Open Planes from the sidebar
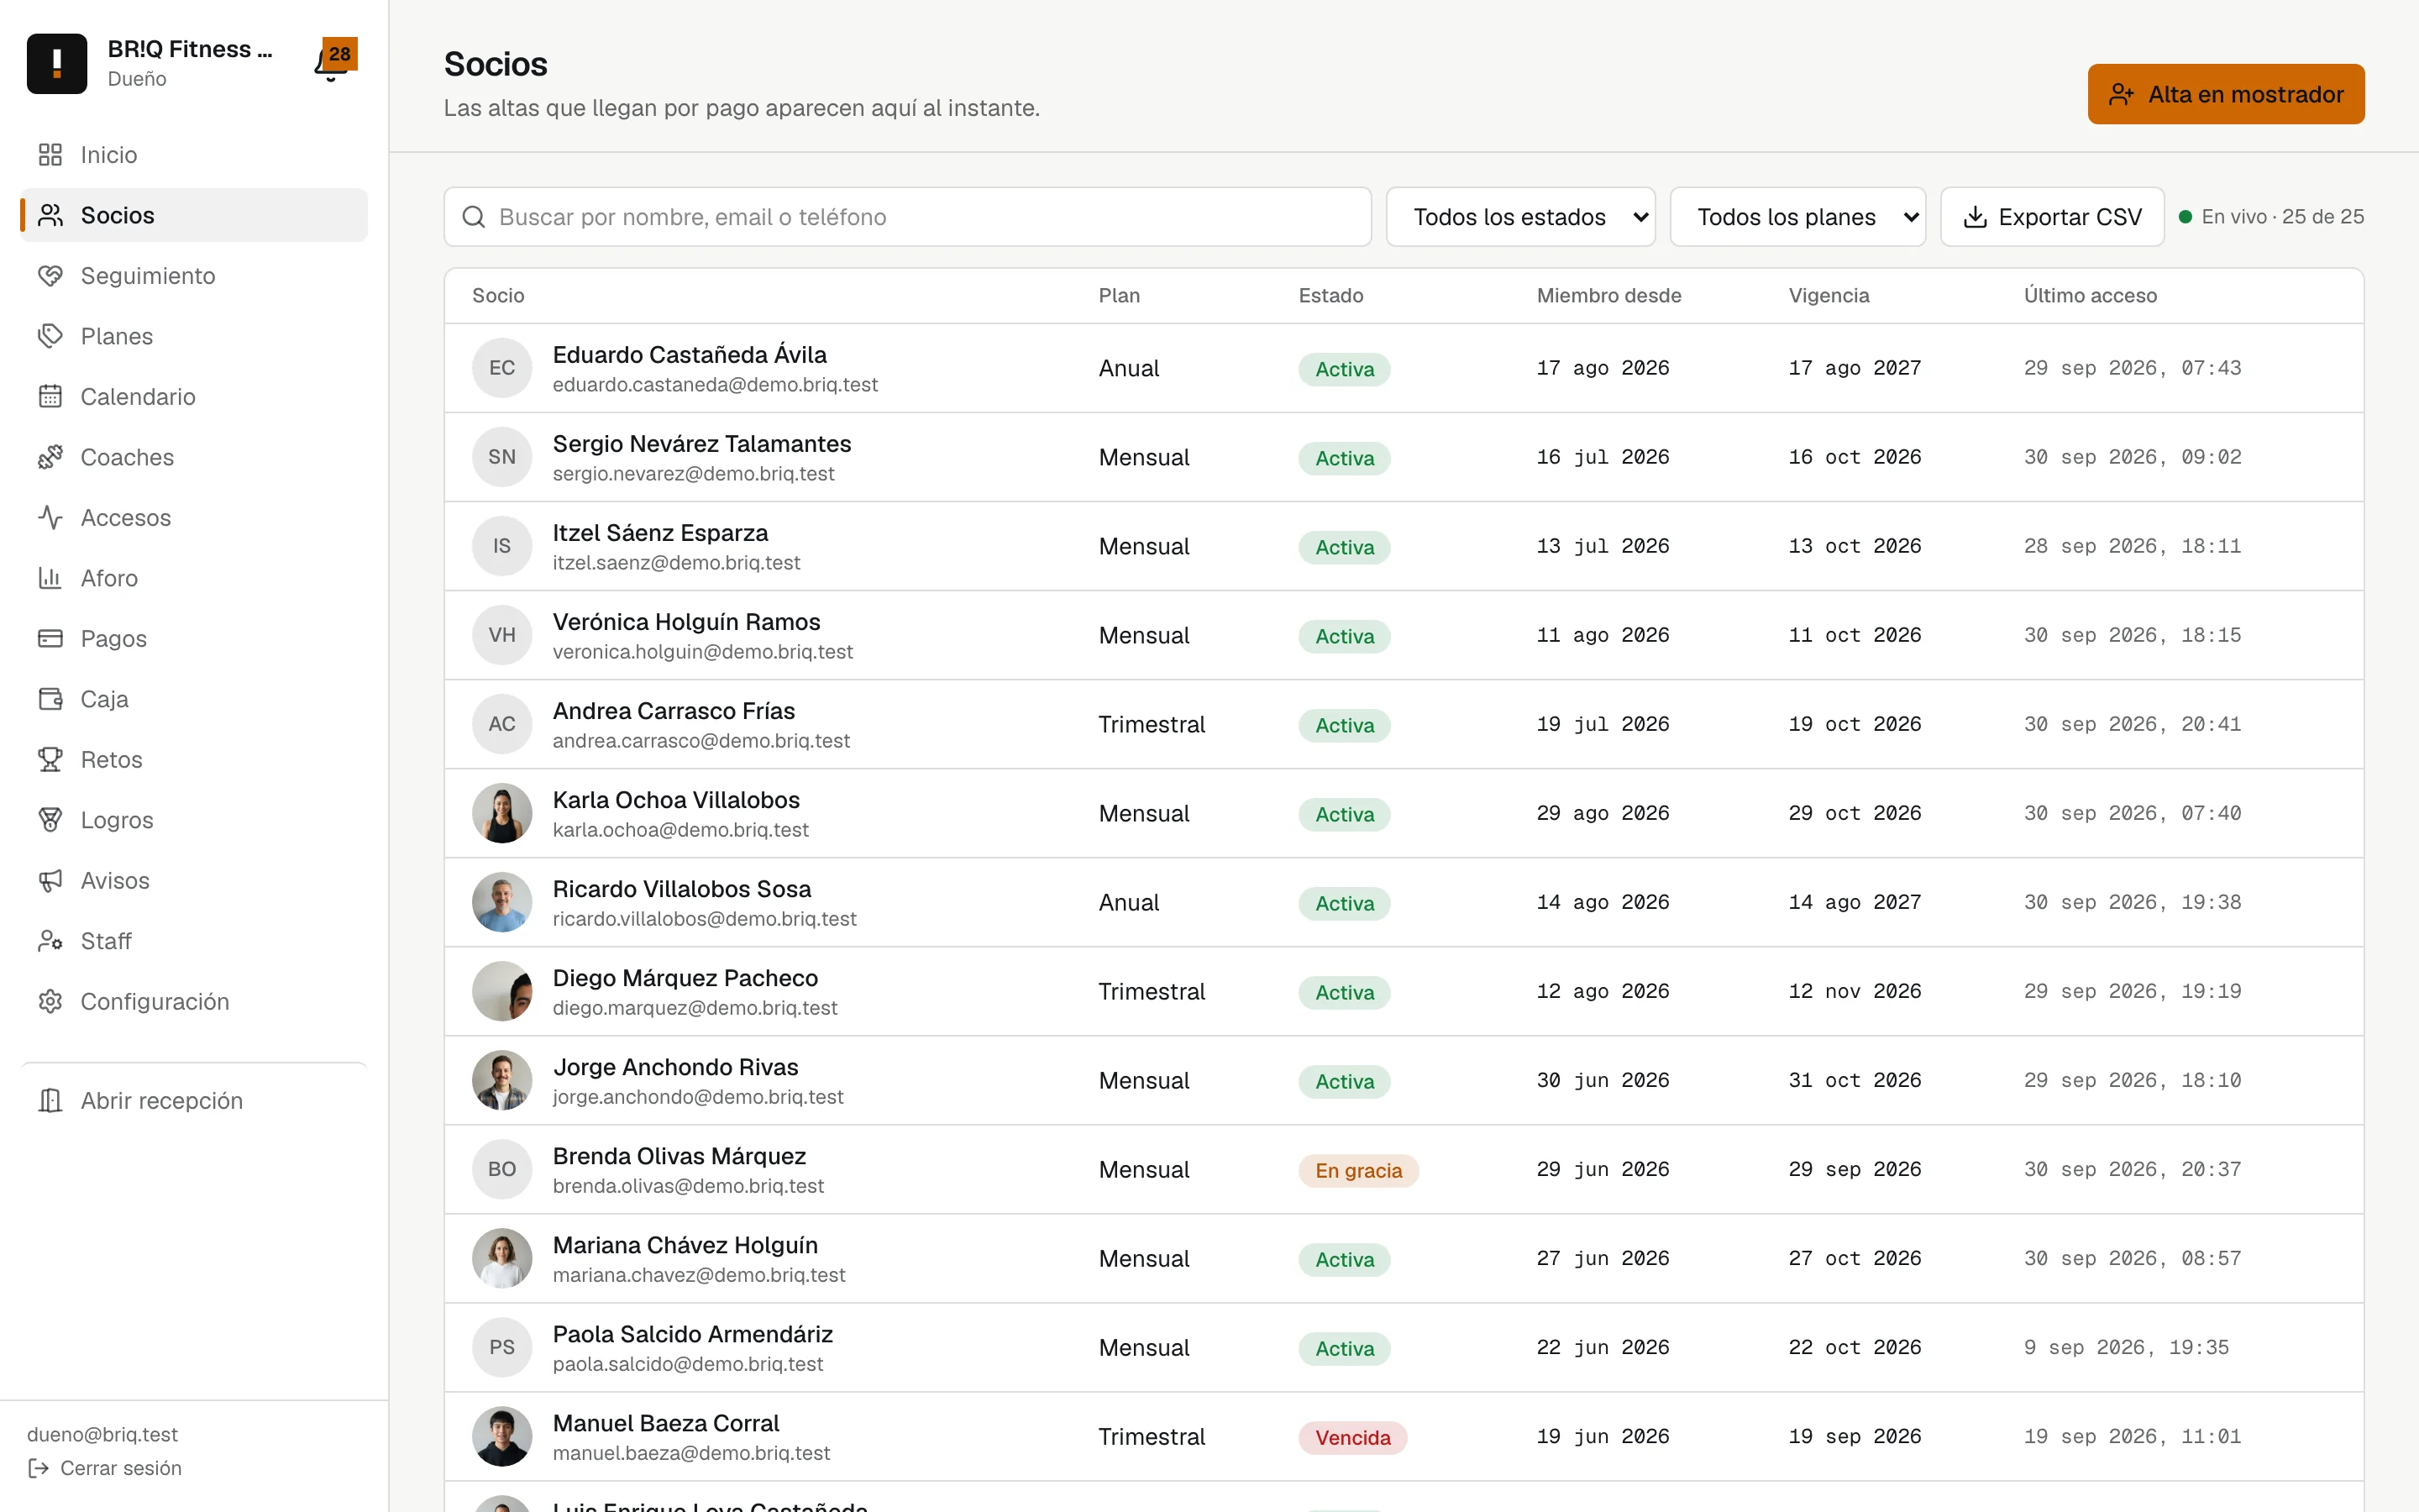 tap(194, 336)
